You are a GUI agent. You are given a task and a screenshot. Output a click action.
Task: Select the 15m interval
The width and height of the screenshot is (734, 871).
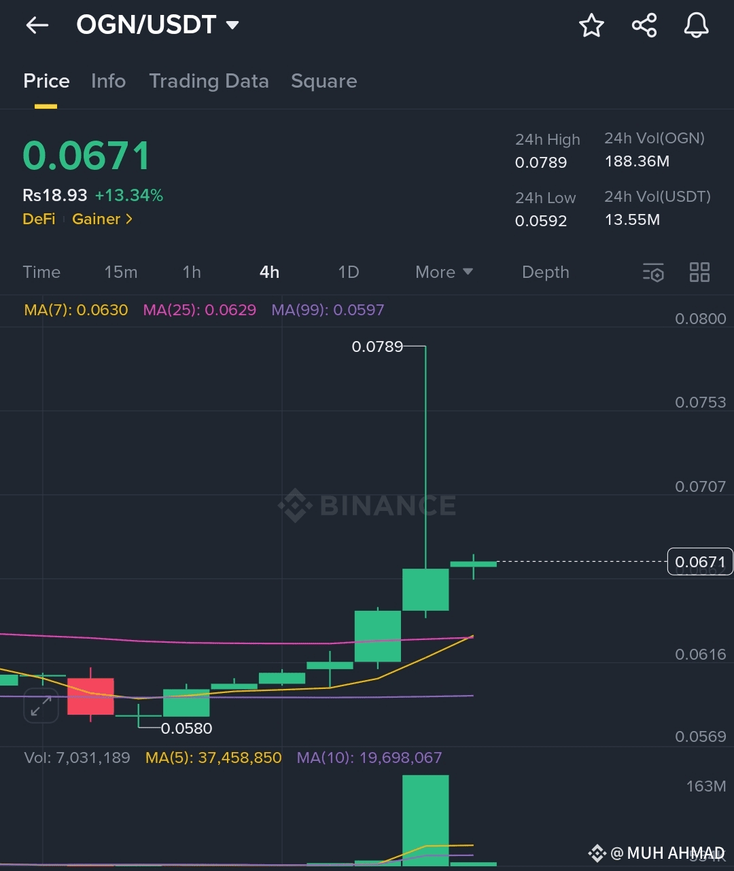tap(121, 272)
